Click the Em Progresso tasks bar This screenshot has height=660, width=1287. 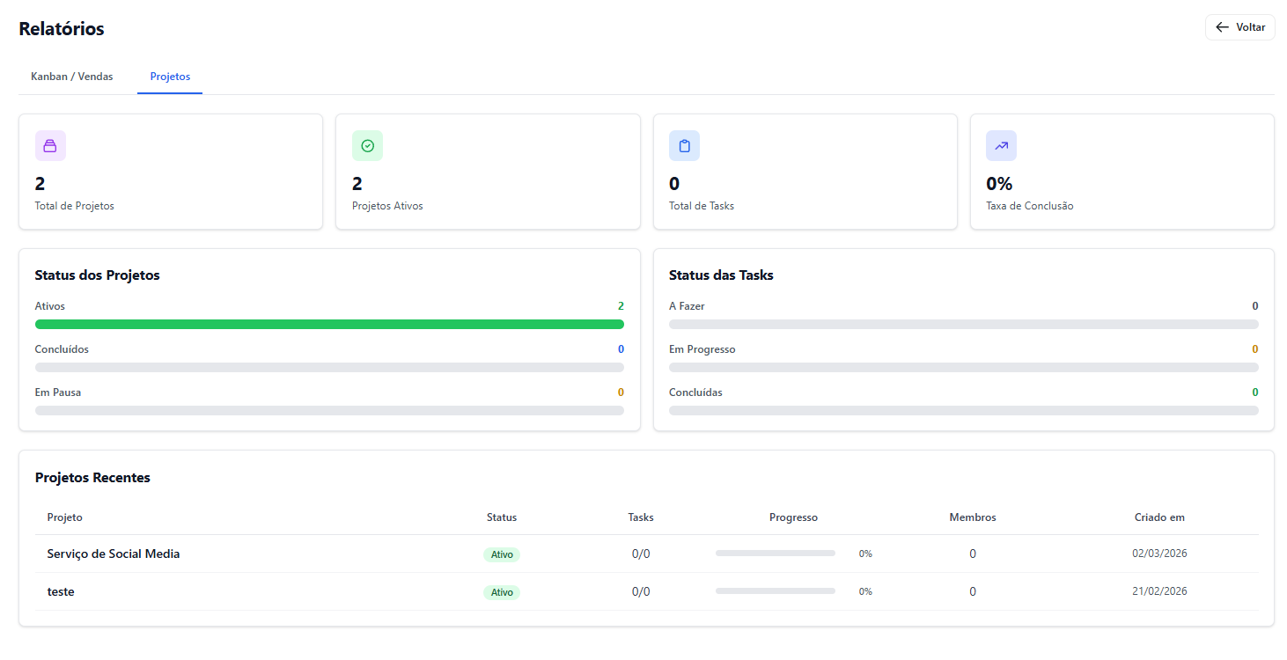click(963, 367)
